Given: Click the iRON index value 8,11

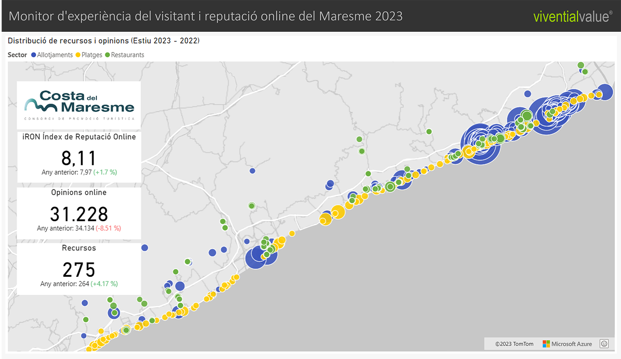Looking at the screenshot, I should click(x=79, y=158).
